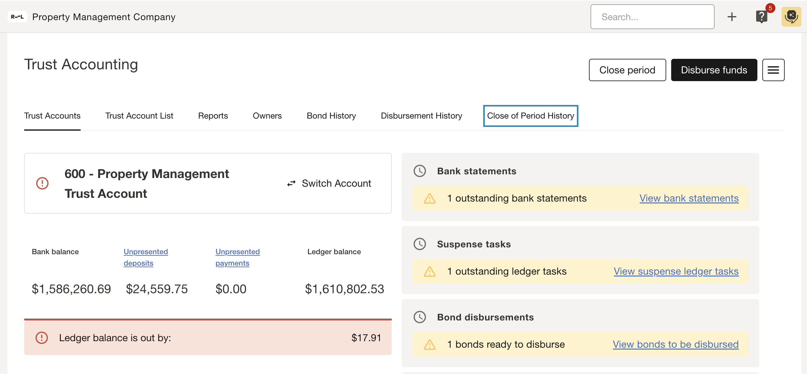
Task: Open View bonds to be disbursed link
Action: click(x=675, y=344)
